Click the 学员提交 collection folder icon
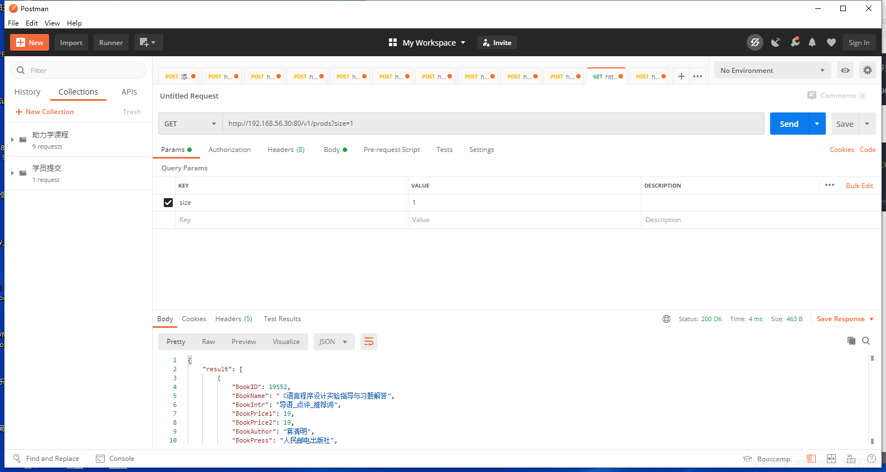This screenshot has width=886, height=472. point(23,173)
